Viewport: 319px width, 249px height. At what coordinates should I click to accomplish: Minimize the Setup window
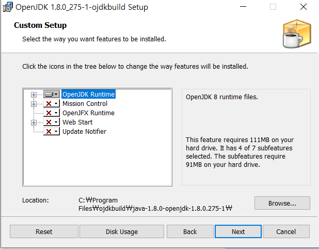243,7
